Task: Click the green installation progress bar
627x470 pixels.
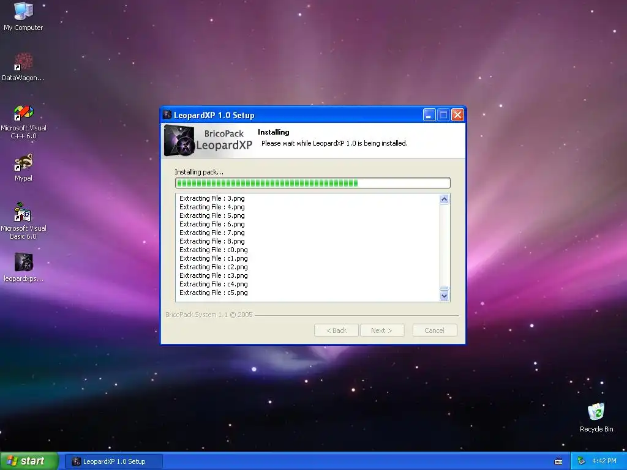Action: (313, 183)
